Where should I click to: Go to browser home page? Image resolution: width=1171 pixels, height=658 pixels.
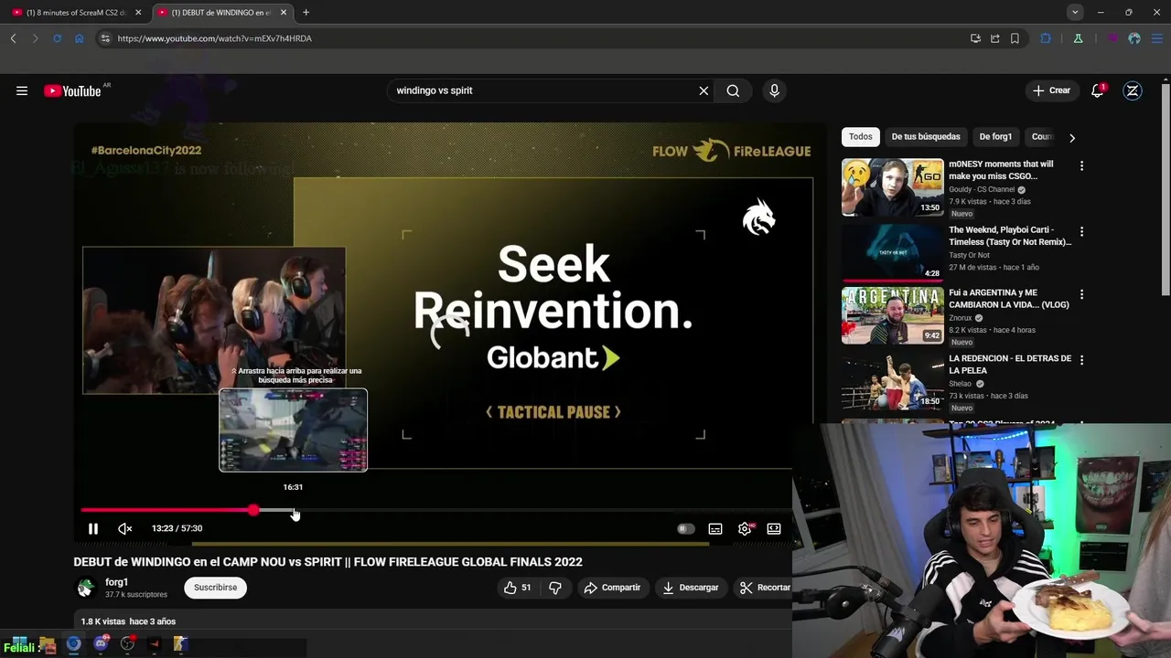(79, 38)
